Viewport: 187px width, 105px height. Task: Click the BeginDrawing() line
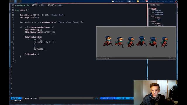[33, 30]
